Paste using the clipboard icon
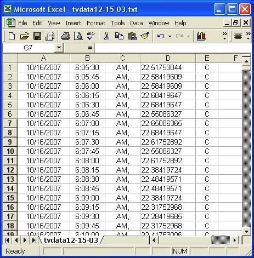This screenshot has height=258, width=254. 132,36
